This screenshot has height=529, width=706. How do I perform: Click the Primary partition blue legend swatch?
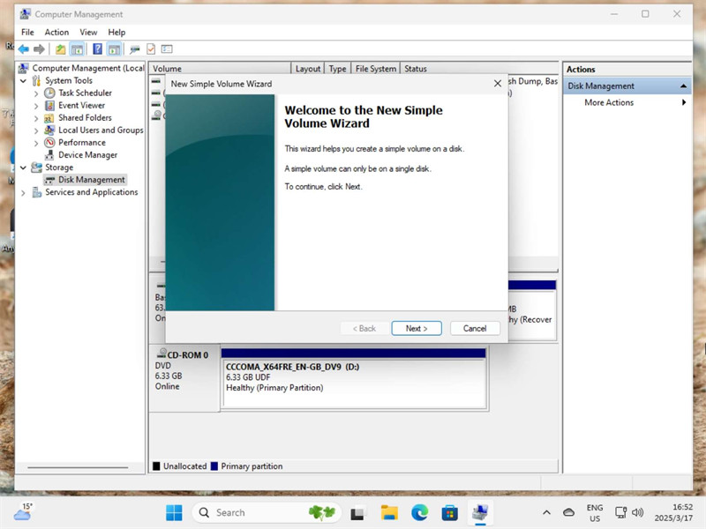(x=214, y=466)
